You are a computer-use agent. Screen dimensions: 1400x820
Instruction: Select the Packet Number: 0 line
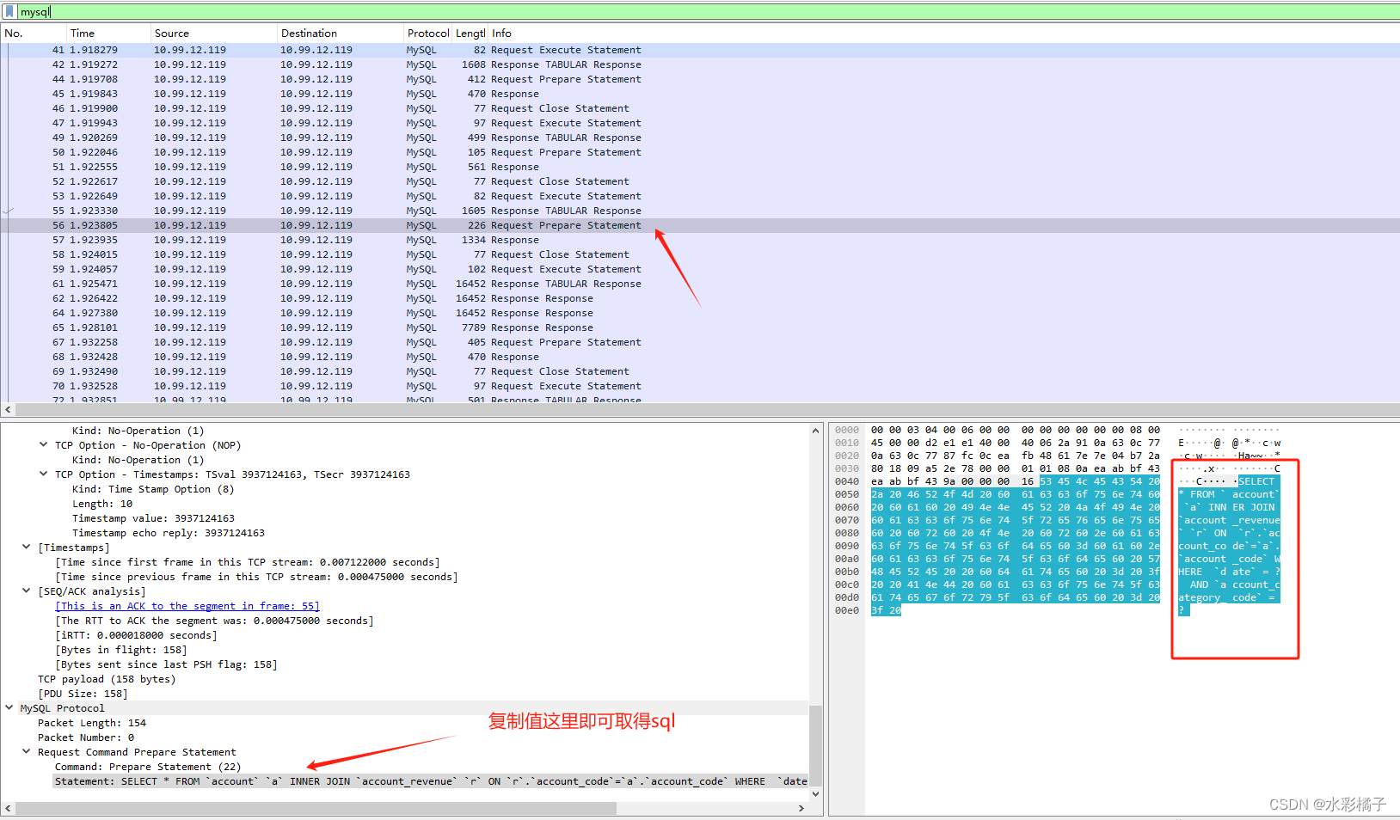click(86, 737)
